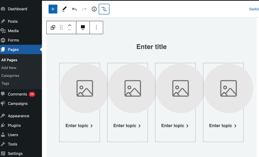Click the Appearance paintbrush icon
Image resolution: width=259 pixels, height=157 pixels.
[x=3, y=116]
